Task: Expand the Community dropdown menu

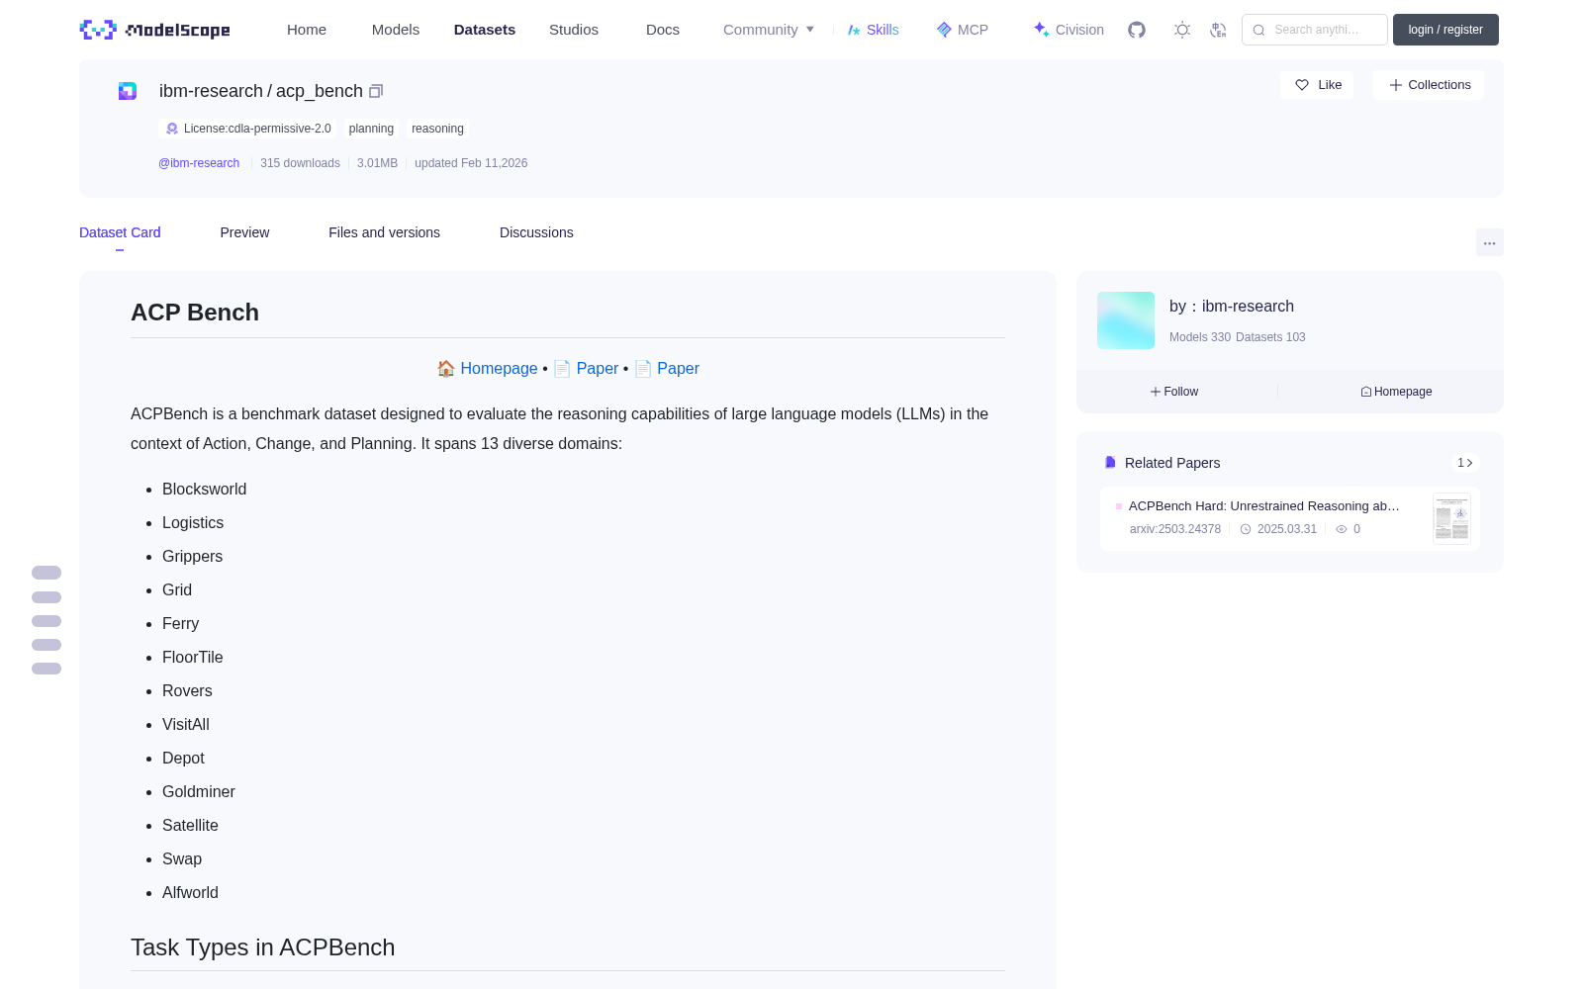Action: pyautogui.click(x=769, y=30)
